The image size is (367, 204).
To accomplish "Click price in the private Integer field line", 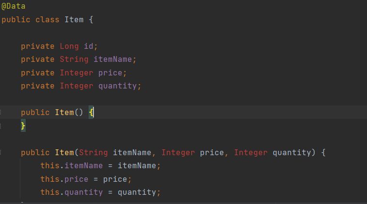I will pyautogui.click(x=110, y=73).
